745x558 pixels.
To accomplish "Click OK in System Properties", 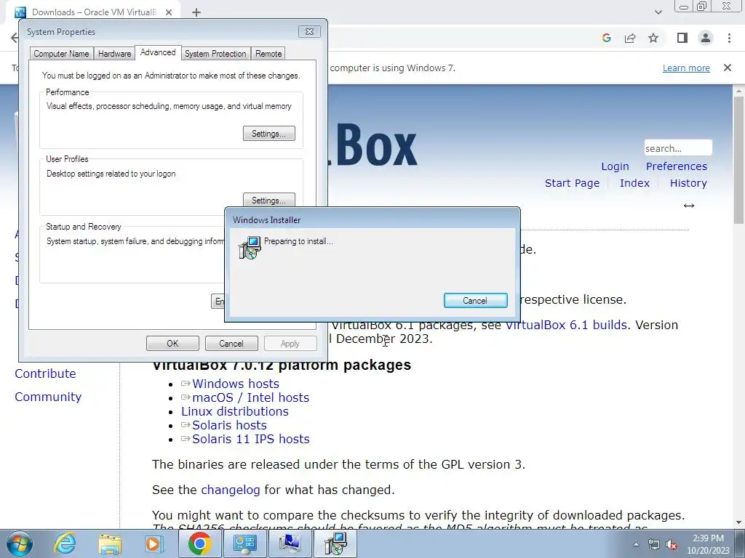I will [172, 344].
